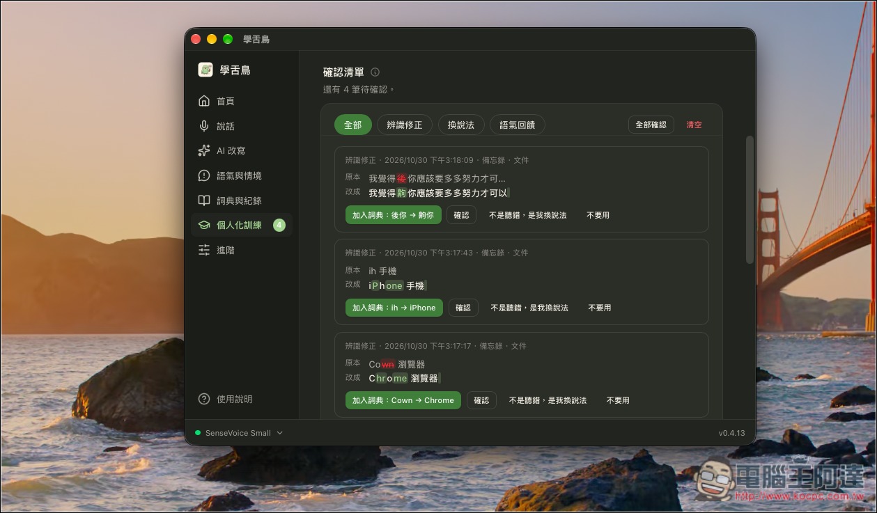Click 不要用 on the Chrome correction card
Screen dimensions: 877x513
pos(618,400)
